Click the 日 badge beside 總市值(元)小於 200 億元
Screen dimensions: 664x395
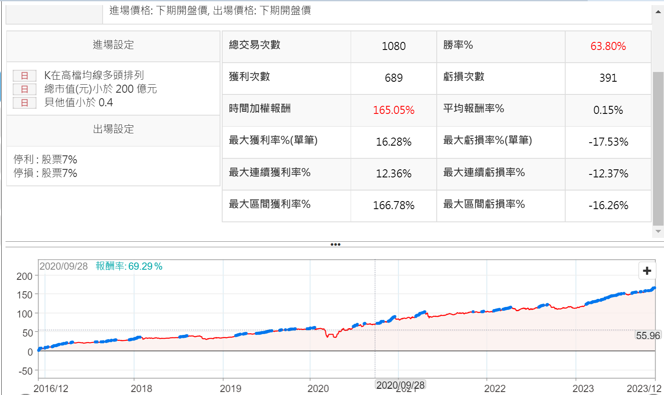(x=24, y=89)
